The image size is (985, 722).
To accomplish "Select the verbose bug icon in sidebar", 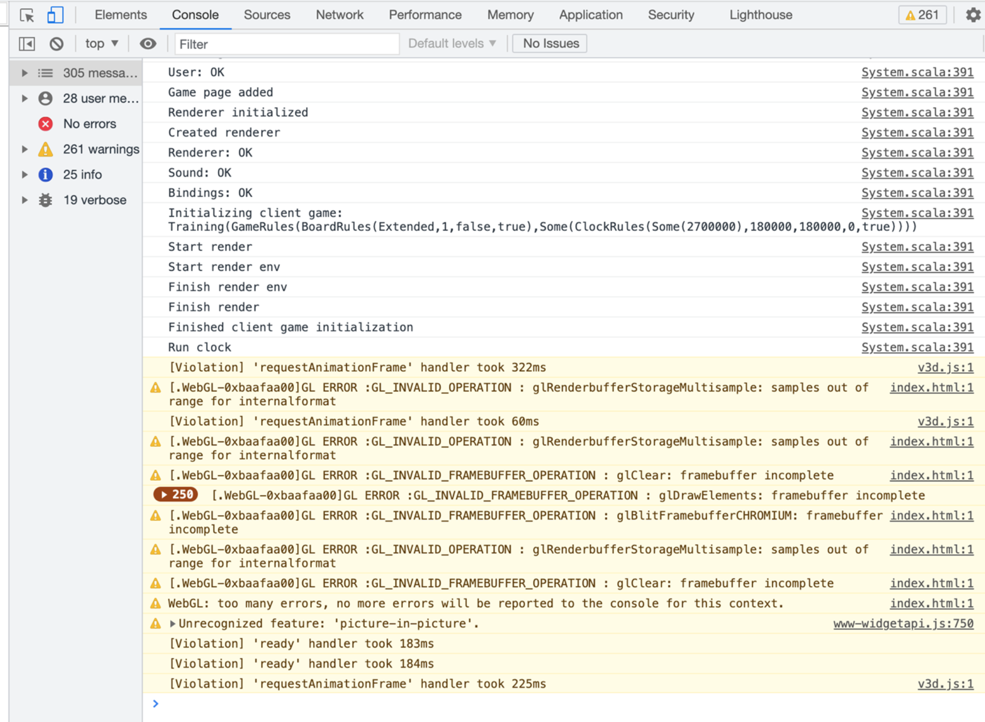I will click(x=46, y=200).
